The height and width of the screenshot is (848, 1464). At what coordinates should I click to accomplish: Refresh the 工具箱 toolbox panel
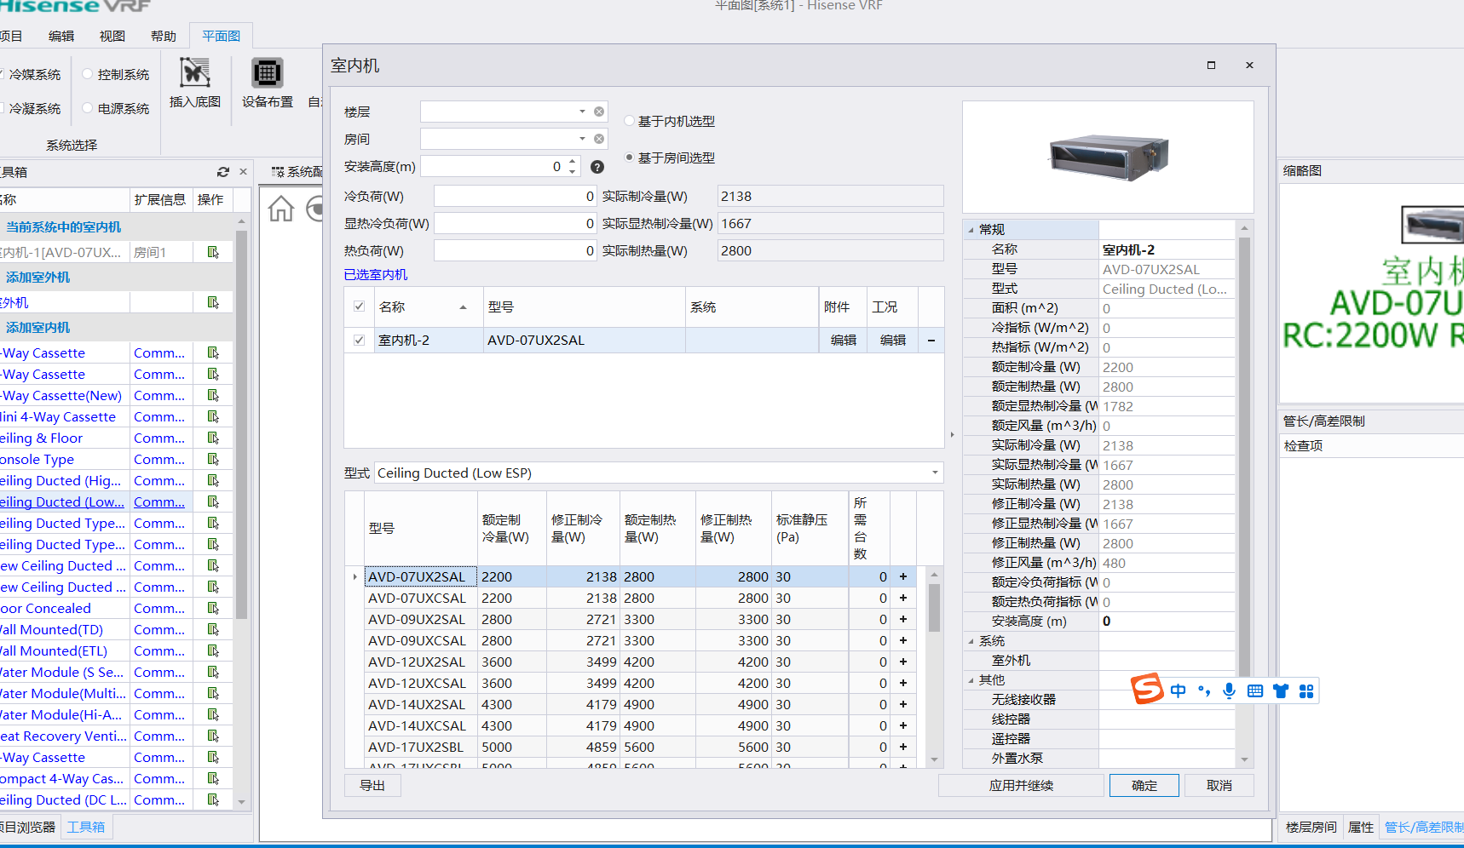[x=223, y=172]
